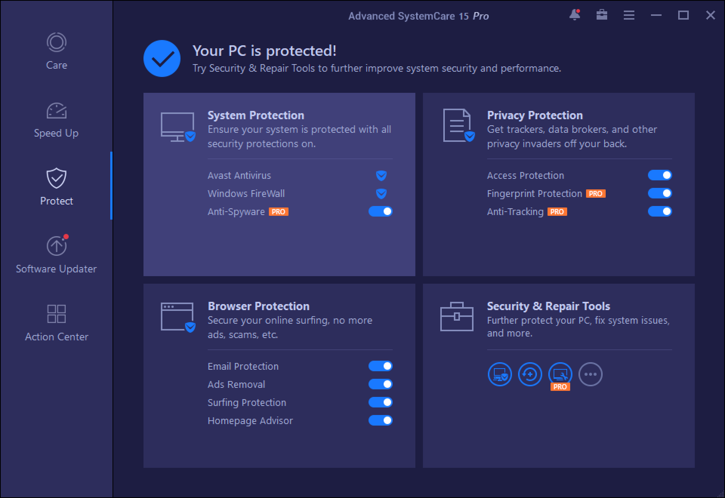Click the 'Your PC is protected!' headline
Viewport: 725px width, 498px height.
pyautogui.click(x=264, y=51)
